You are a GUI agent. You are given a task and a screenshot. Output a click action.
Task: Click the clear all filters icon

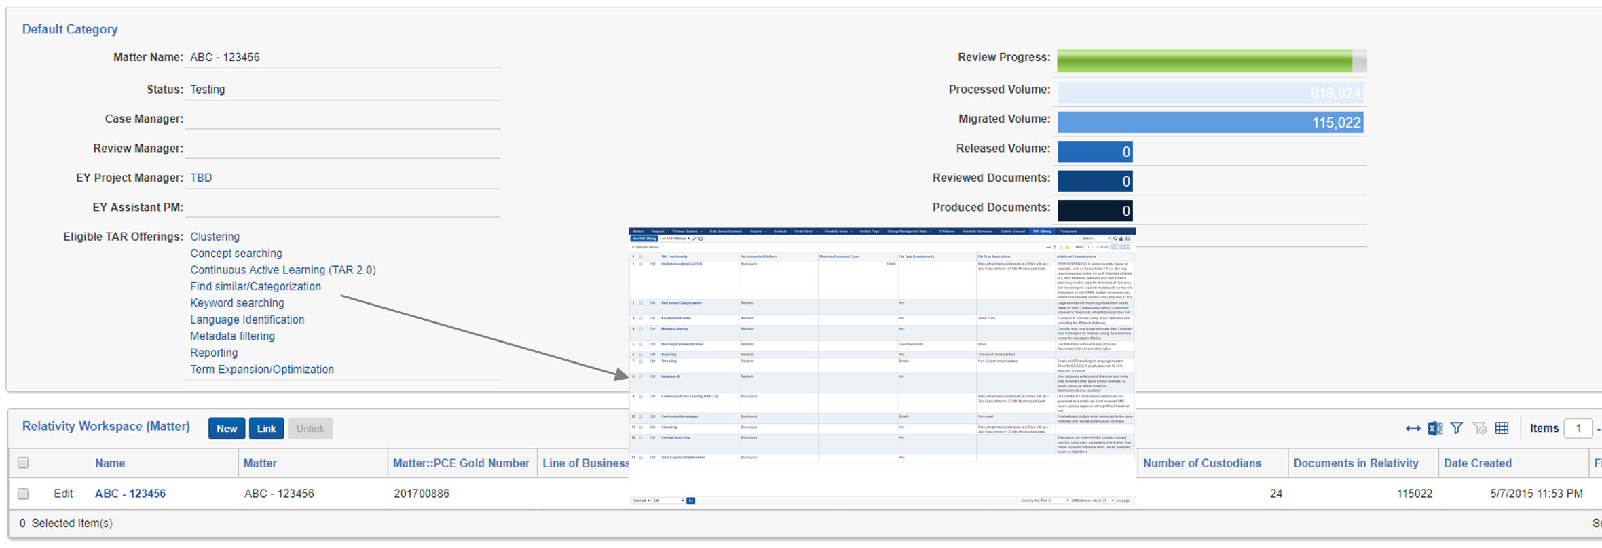[x=1480, y=429]
